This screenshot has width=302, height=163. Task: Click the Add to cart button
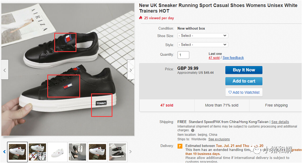[244, 81]
